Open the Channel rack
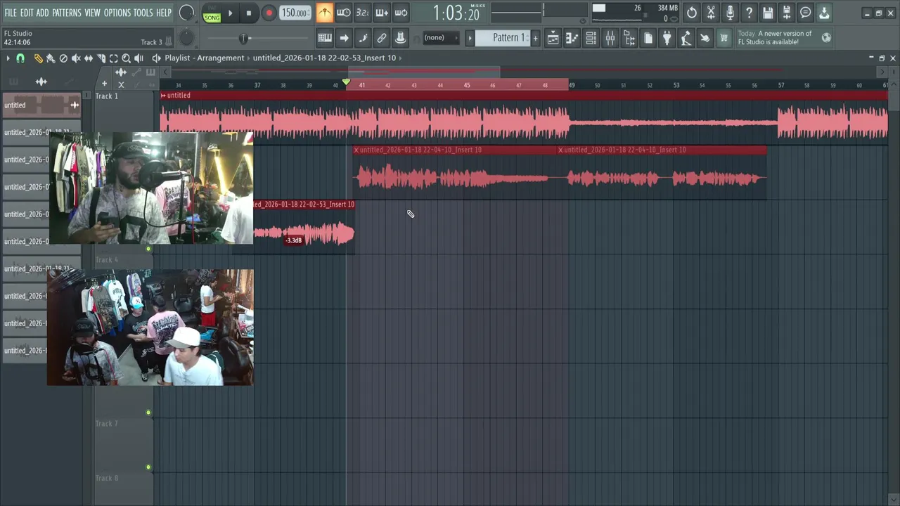Viewport: 900px width, 506px height. [591, 38]
